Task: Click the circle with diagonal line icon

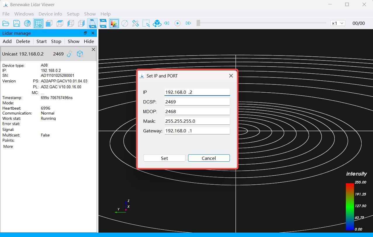Action: pyautogui.click(x=125, y=23)
